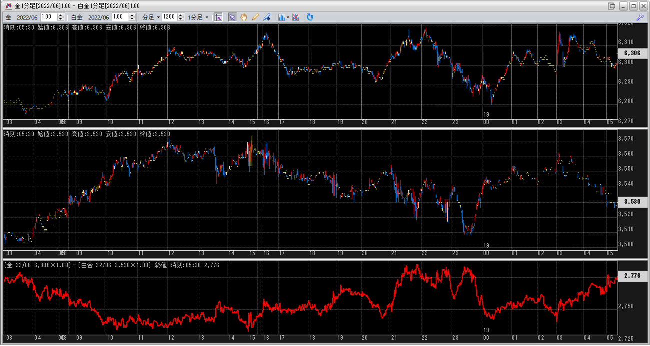Click the detach window icon in title bar
The height and width of the screenshot is (346, 650).
point(611,6)
